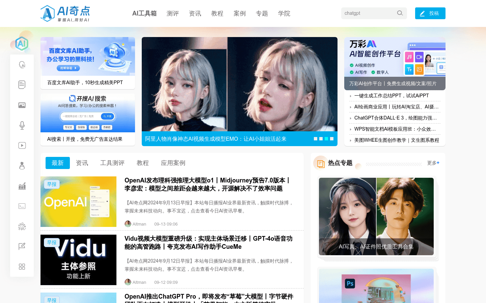Open OpenAI发布理科强推理大模型o1 headline
This screenshot has width=486, height=303.
pyautogui.click(x=207, y=184)
